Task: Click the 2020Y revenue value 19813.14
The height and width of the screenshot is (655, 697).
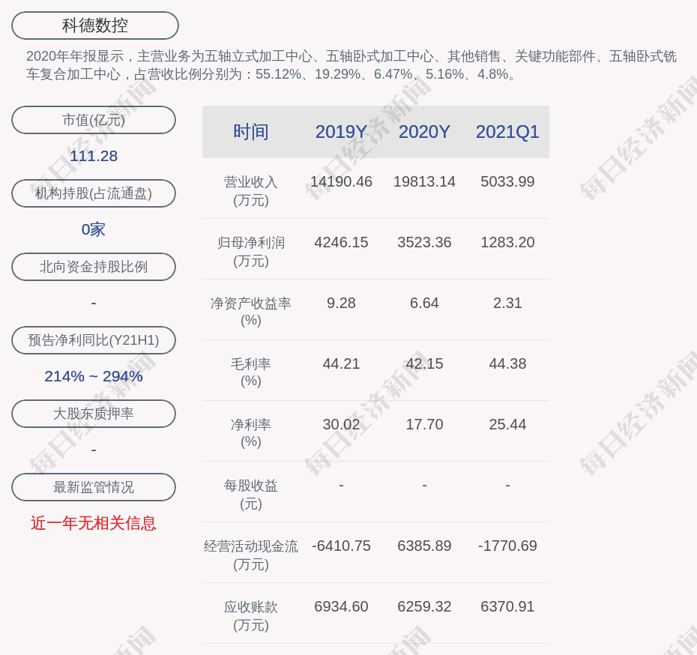Action: pos(424,181)
